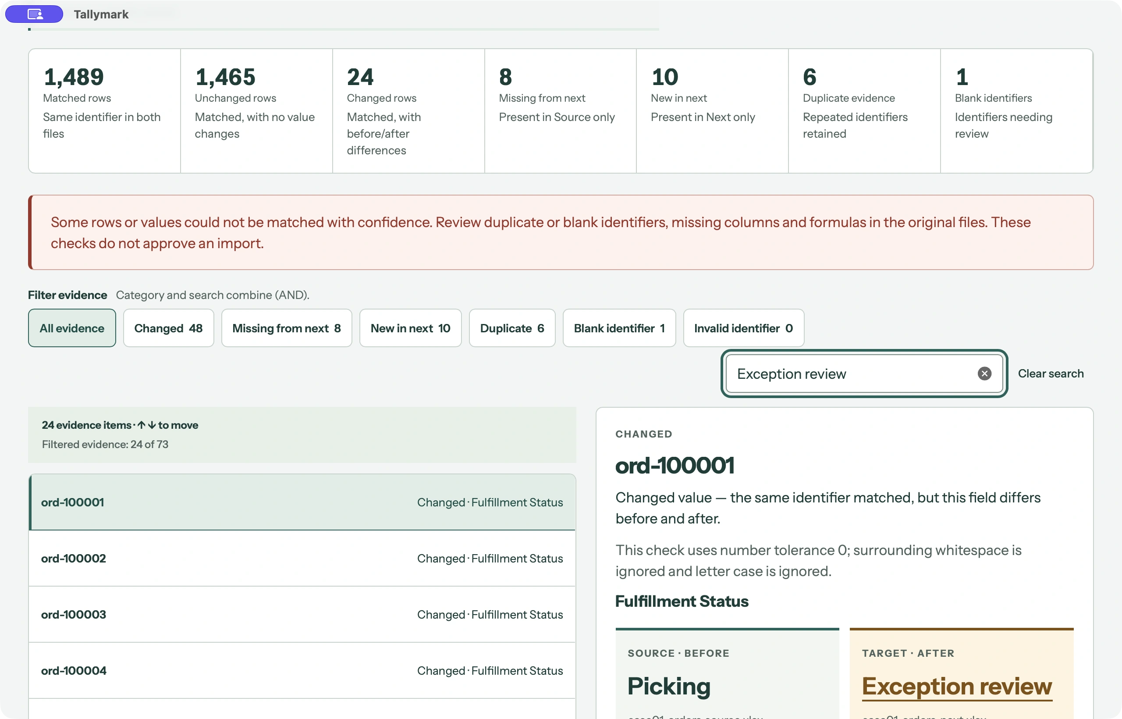Filter by Changed 48

pos(168,328)
